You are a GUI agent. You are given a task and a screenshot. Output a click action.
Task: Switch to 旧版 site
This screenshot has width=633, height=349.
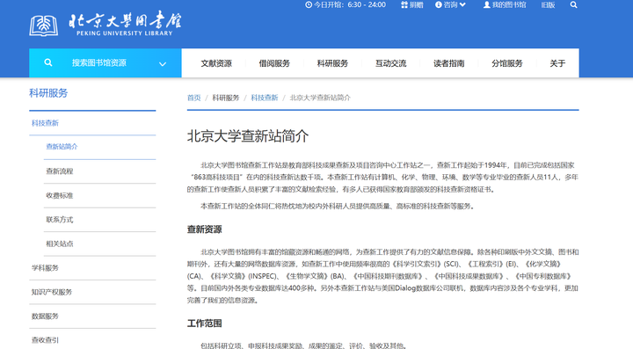coord(549,5)
